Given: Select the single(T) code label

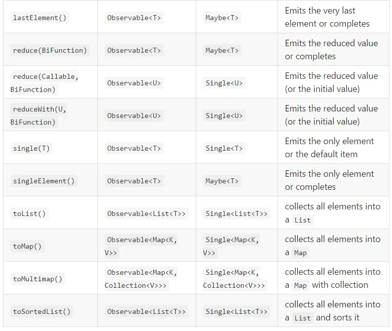Looking at the screenshot, I should [x=31, y=148].
